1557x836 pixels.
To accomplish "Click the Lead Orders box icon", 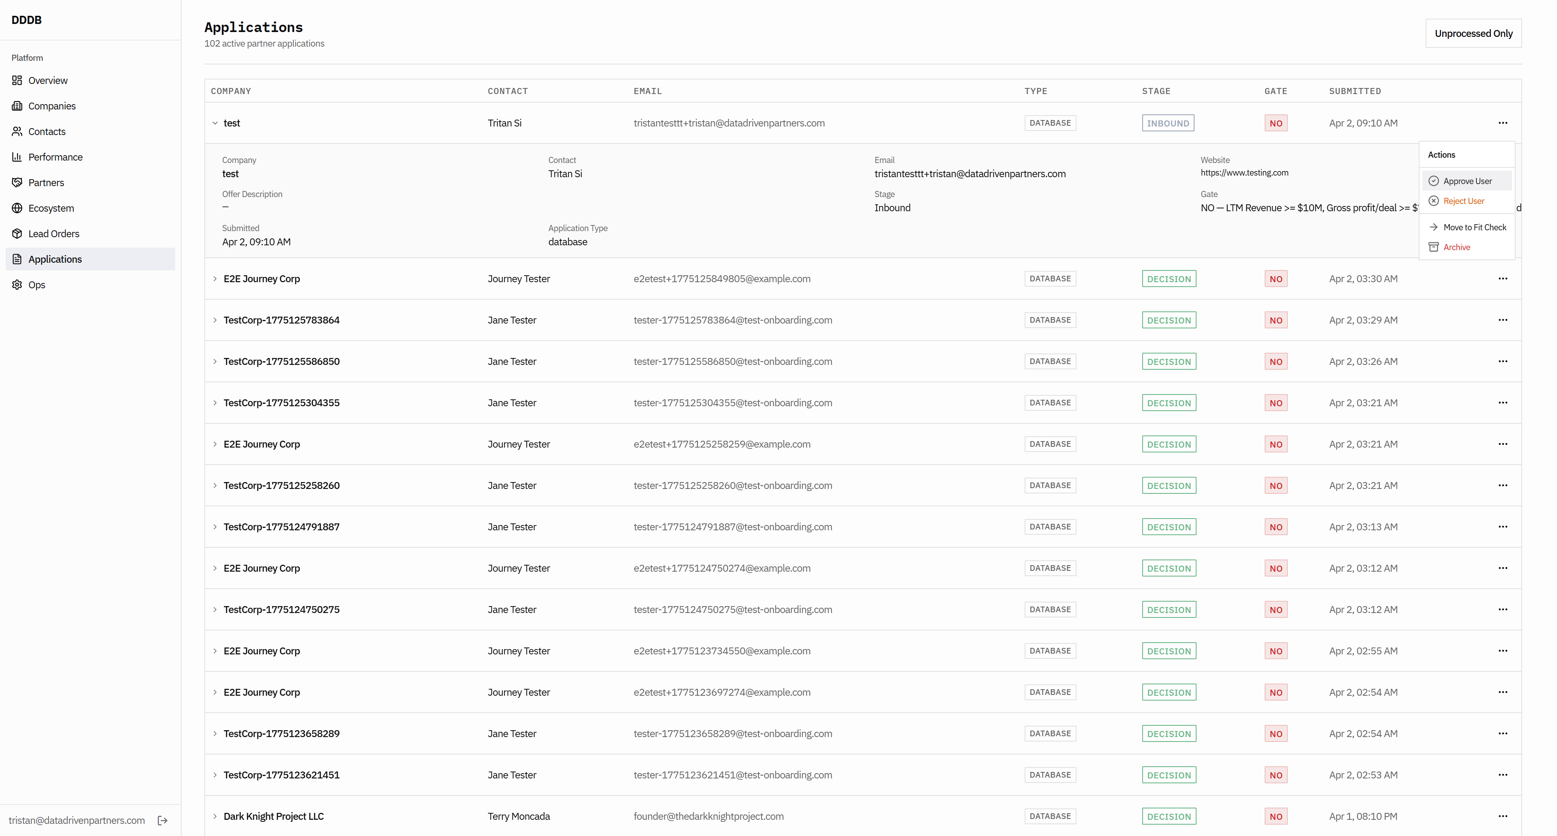I will pyautogui.click(x=17, y=234).
